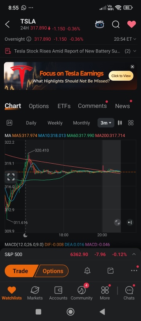Viewport: 141px width, 321px height.
Task: Open the chart grid layout icon
Action: [131, 123]
